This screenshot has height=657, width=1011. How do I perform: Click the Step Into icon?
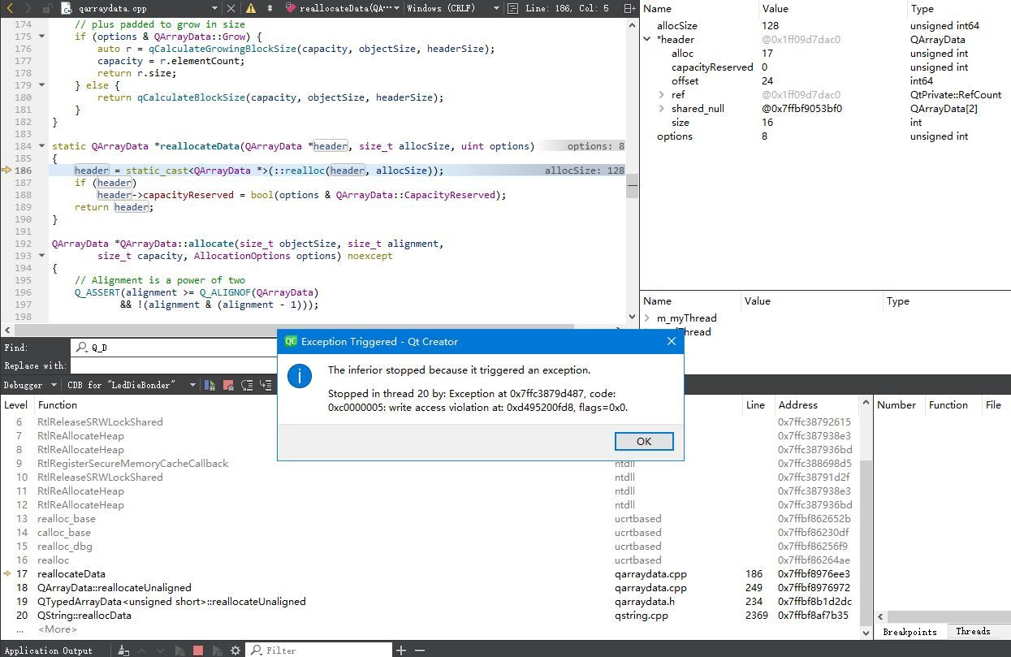pos(265,385)
